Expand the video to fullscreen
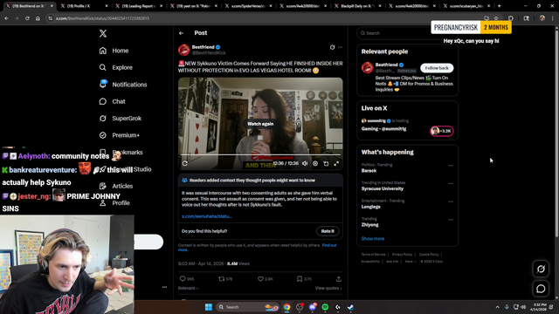This screenshot has height=314, width=559. [x=336, y=163]
